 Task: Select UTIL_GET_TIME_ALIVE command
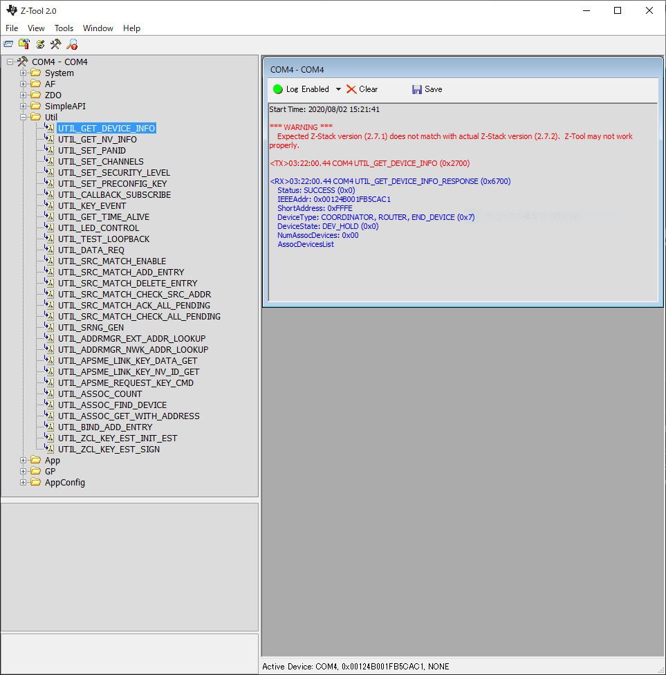[104, 217]
